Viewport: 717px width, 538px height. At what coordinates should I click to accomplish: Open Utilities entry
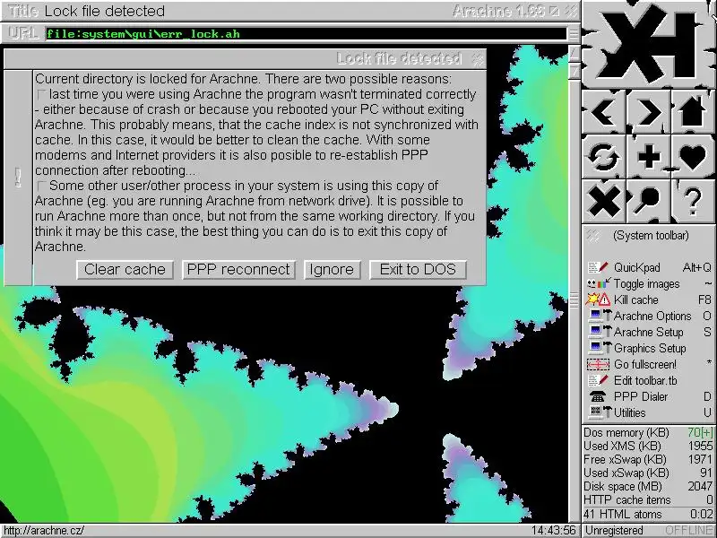649,412
